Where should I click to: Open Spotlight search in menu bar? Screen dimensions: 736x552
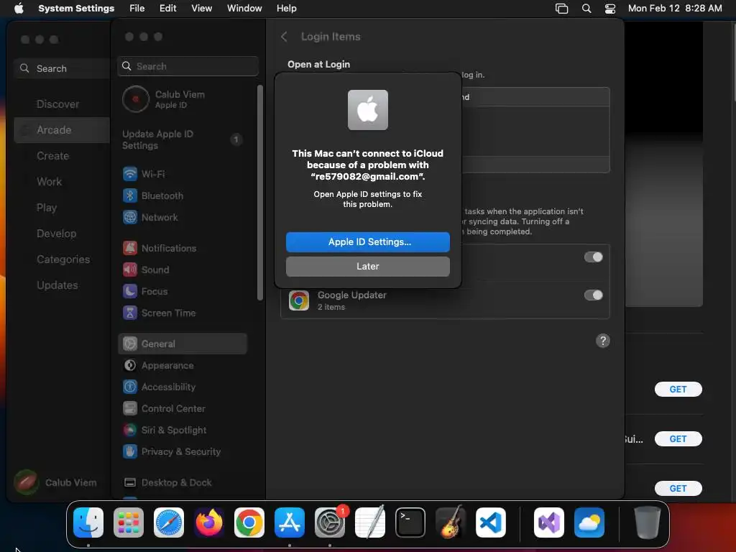[586, 9]
